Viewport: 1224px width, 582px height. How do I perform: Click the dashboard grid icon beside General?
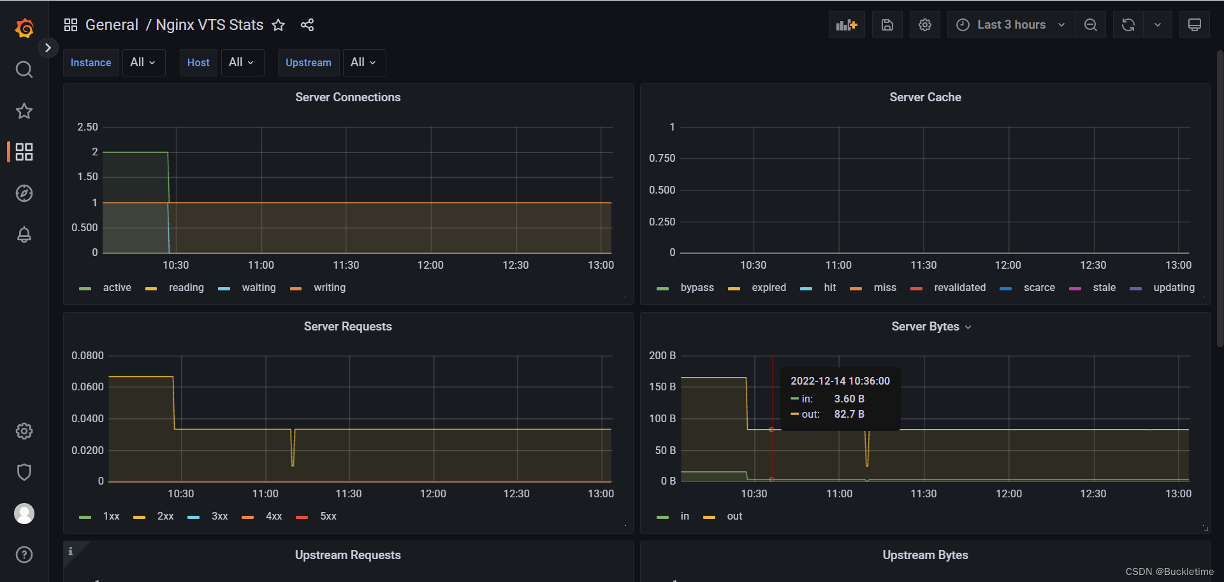pos(71,25)
